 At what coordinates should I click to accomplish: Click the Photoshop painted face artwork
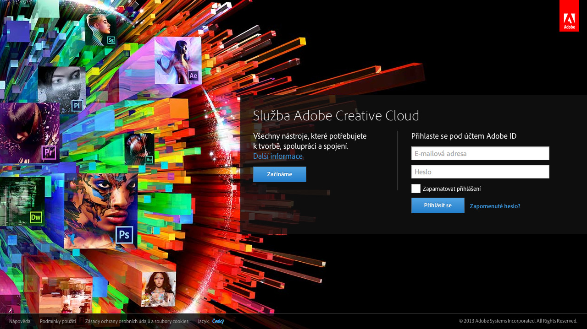101,210
